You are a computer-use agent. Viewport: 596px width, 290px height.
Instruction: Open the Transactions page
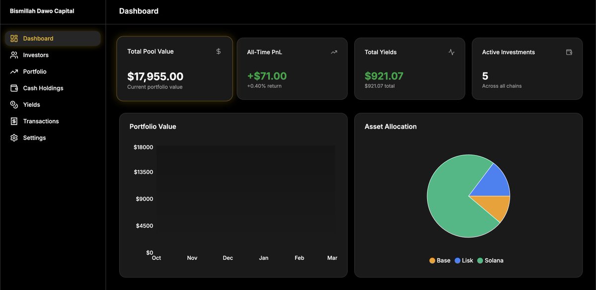[53, 121]
